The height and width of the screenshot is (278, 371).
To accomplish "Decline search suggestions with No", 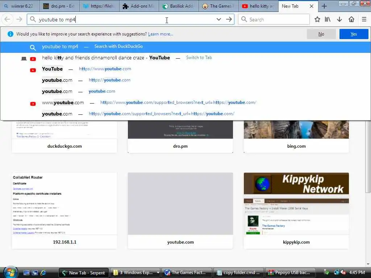I will (x=321, y=34).
